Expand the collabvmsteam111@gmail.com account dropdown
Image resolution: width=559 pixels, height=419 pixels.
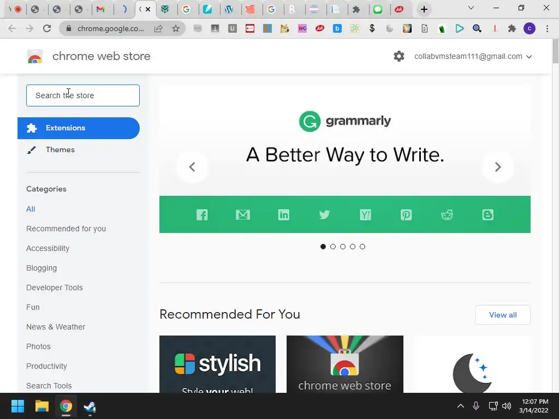click(473, 56)
